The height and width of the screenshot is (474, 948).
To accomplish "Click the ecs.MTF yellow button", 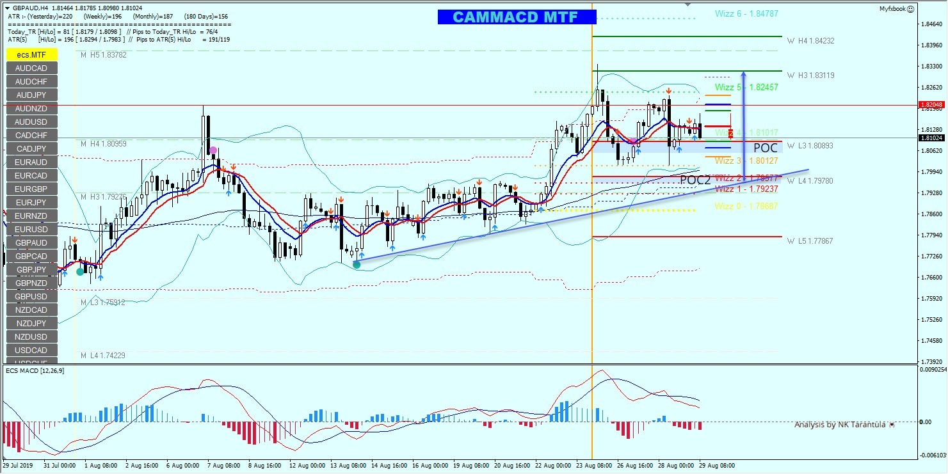I will click(x=32, y=55).
